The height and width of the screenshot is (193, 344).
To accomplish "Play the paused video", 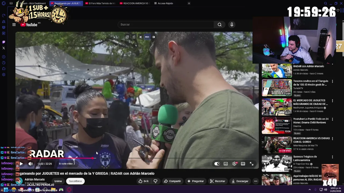I will (21, 164).
